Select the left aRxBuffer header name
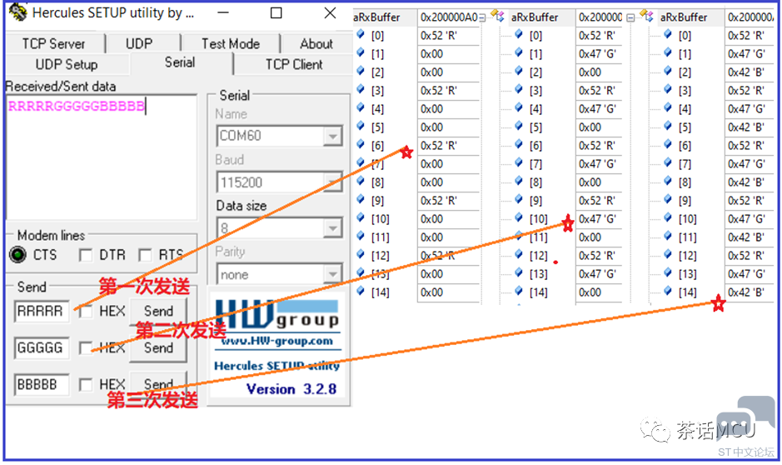Screen dimensions: 782x465 [376, 17]
